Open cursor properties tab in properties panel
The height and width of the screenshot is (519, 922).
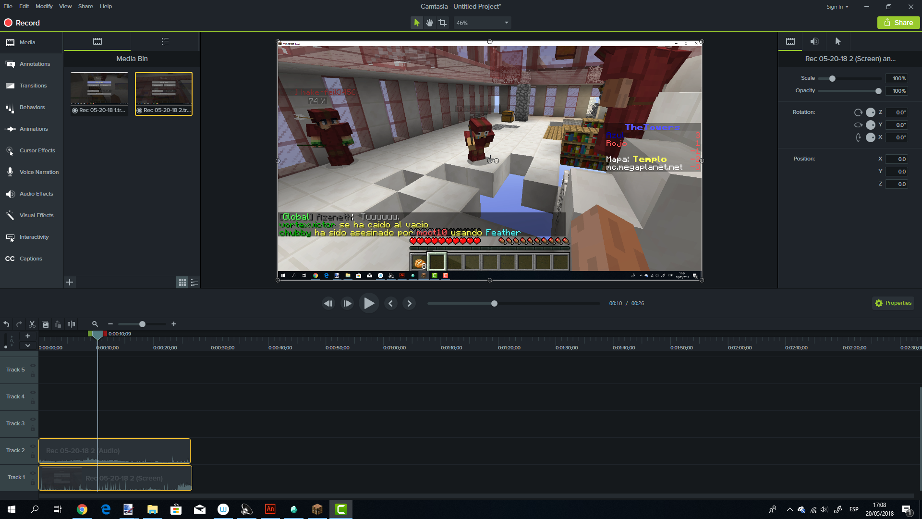tap(838, 41)
